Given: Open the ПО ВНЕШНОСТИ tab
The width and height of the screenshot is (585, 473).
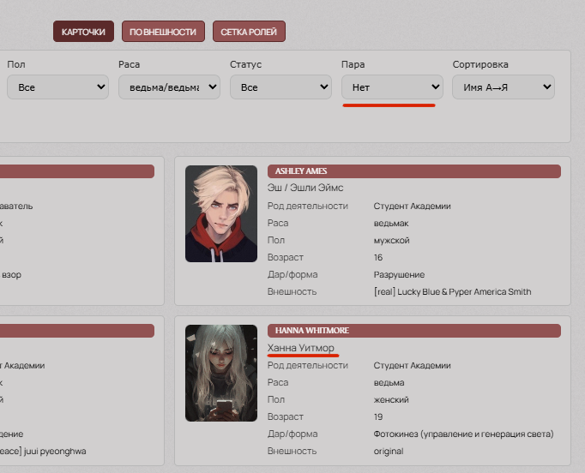Looking at the screenshot, I should pyautogui.click(x=163, y=32).
